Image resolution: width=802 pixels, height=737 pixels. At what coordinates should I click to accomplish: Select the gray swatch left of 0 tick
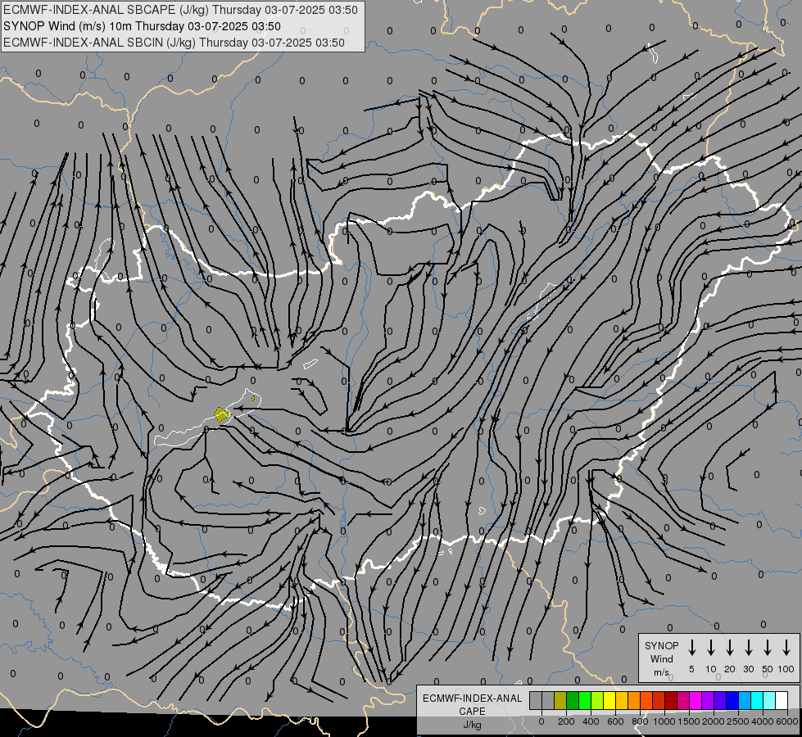(x=536, y=700)
